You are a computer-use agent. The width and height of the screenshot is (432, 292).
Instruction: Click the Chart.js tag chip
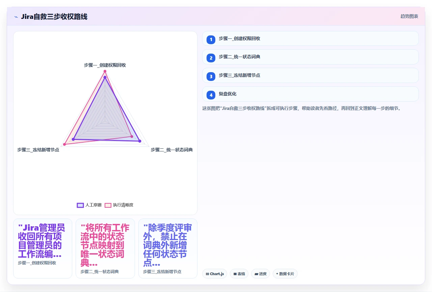[x=215, y=274]
